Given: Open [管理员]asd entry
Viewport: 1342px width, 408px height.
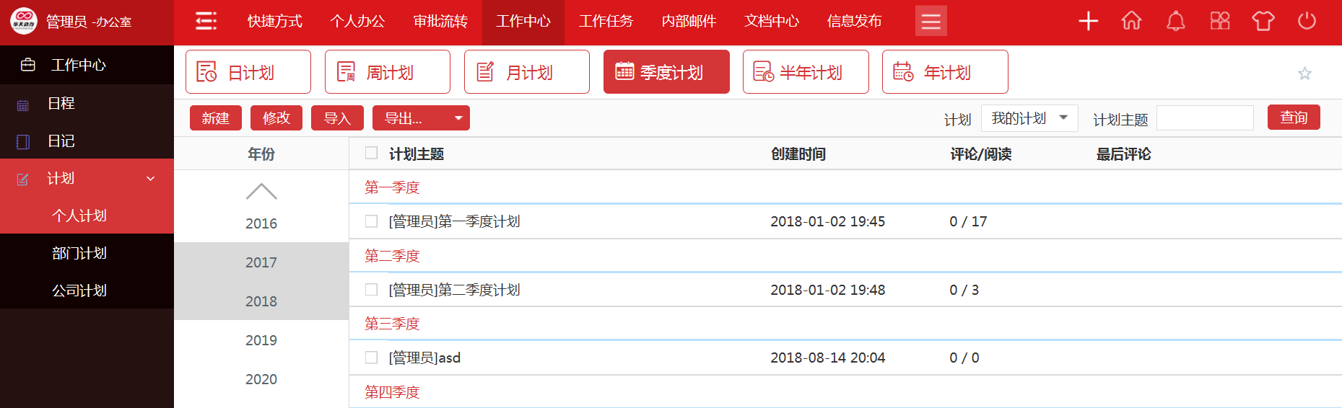Looking at the screenshot, I should click(424, 358).
